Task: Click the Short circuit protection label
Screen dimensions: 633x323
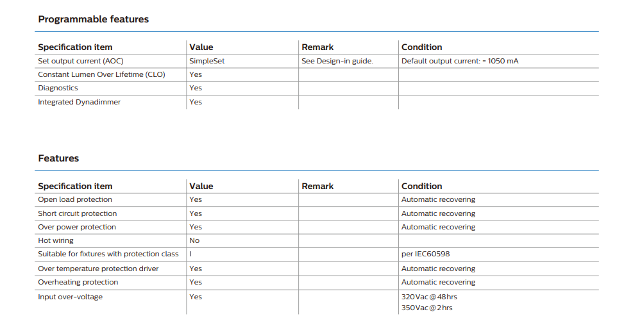Action: click(77, 213)
